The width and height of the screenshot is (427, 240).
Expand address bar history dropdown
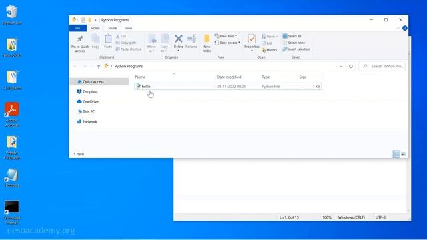341,67
